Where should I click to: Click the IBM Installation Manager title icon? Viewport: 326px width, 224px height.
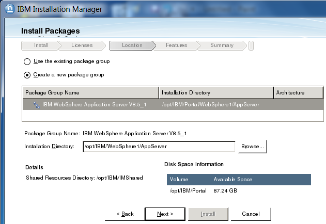click(x=10, y=9)
